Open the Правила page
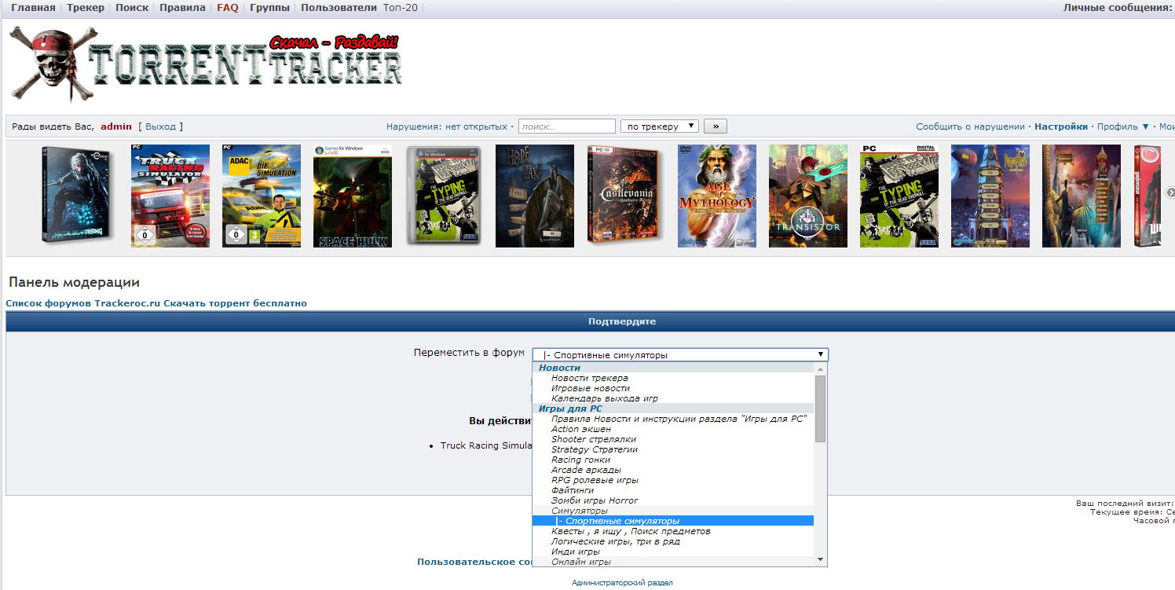The image size is (1175, 590). coord(182,7)
